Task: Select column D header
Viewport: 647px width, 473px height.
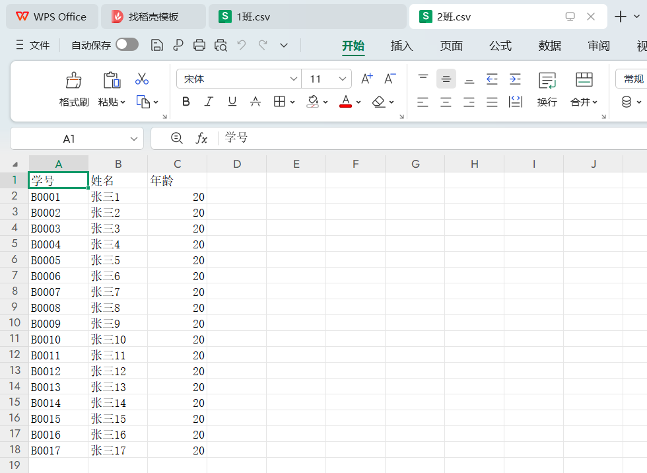Action: (x=237, y=164)
